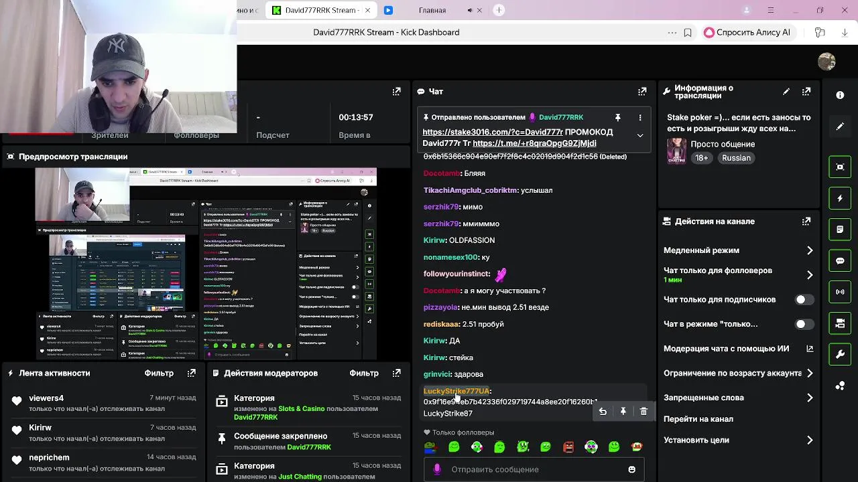Viewport: 858px width, 482px height.
Task: Toggle the moderator actions note sidebar icon
Action: pyautogui.click(x=840, y=230)
